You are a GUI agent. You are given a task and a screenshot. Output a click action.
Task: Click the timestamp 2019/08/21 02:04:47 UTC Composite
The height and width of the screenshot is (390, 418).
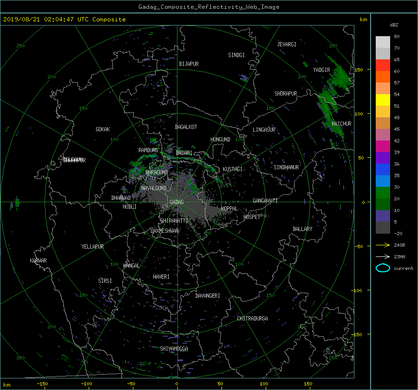(64, 19)
